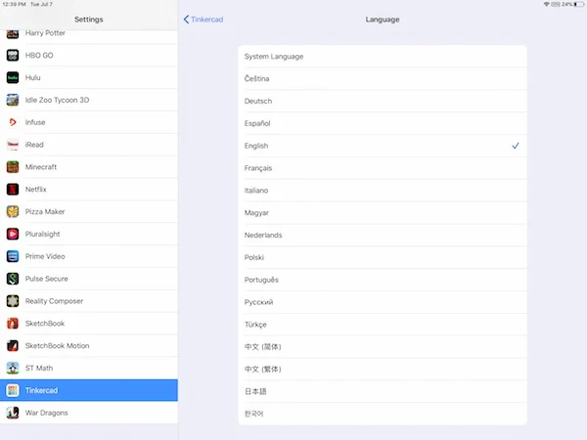The width and height of the screenshot is (587, 440).
Task: Choose Deutsch as the language
Action: (x=382, y=101)
